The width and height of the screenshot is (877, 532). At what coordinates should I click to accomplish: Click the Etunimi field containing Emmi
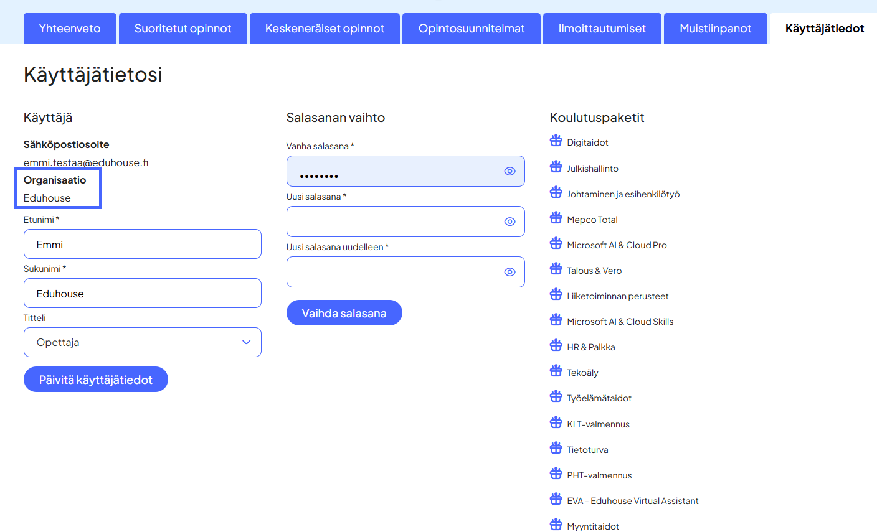click(x=143, y=244)
